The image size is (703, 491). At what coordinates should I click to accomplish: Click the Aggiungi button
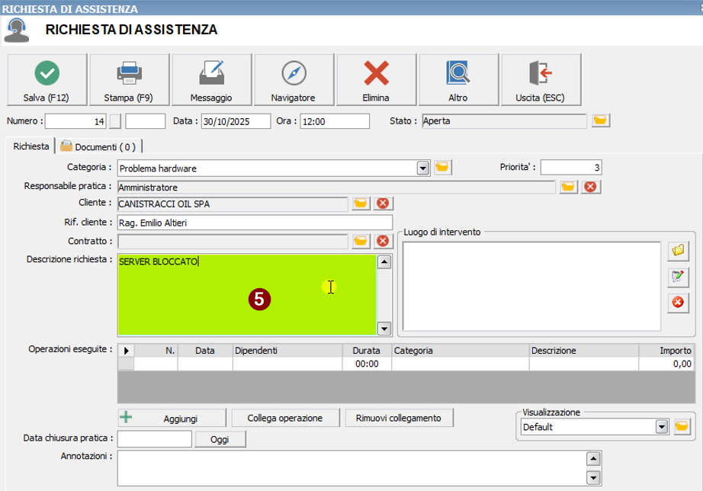point(172,419)
